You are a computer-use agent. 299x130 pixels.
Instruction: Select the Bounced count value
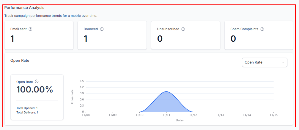click(86, 39)
